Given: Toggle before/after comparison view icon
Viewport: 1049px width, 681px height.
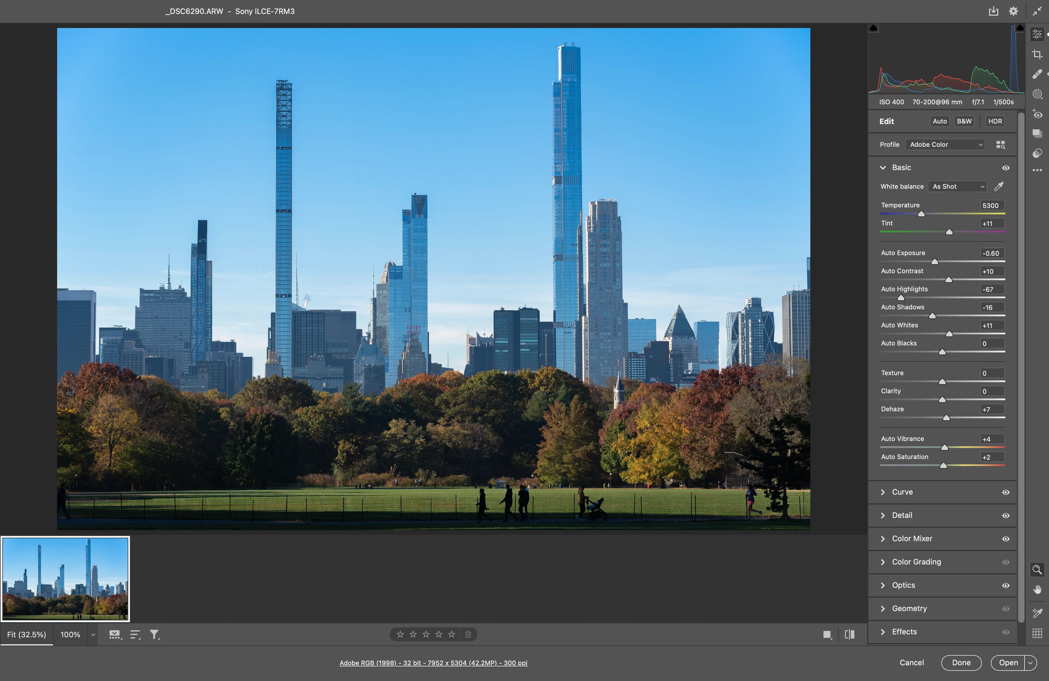Looking at the screenshot, I should point(849,634).
